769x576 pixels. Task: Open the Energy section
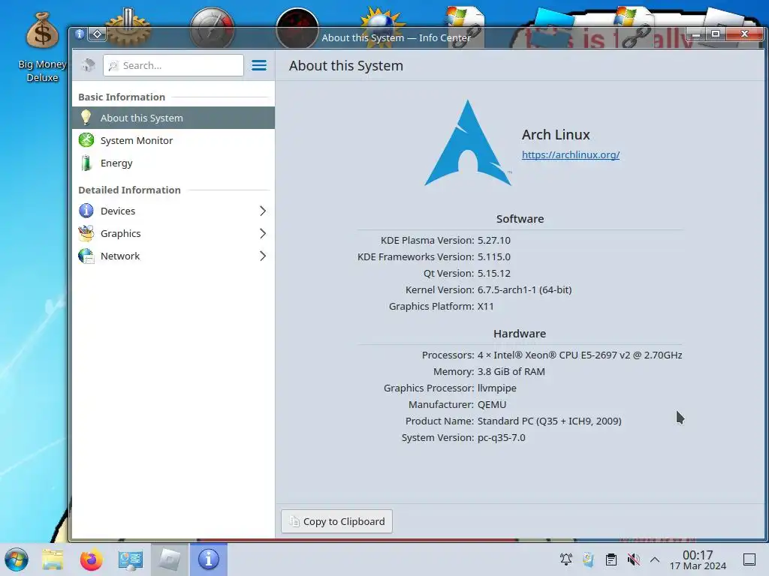point(173,163)
